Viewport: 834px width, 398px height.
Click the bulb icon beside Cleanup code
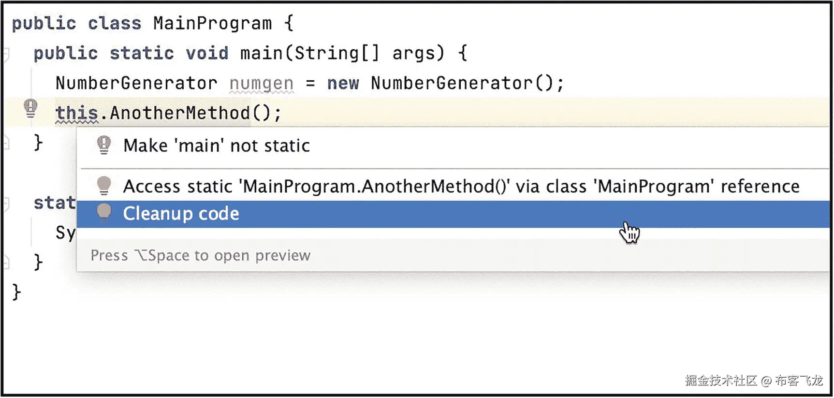coord(104,213)
